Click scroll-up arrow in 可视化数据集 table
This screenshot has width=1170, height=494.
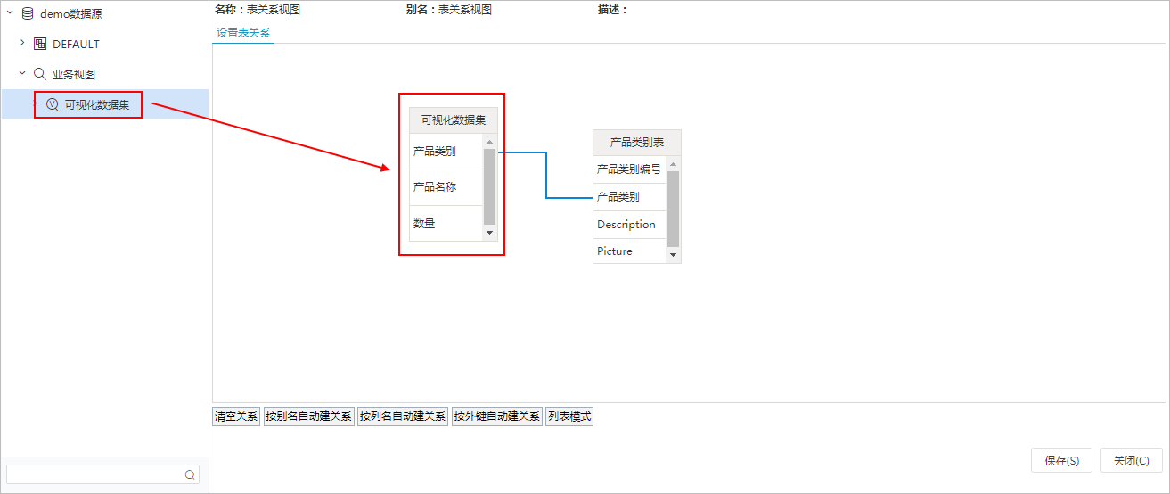point(489,141)
